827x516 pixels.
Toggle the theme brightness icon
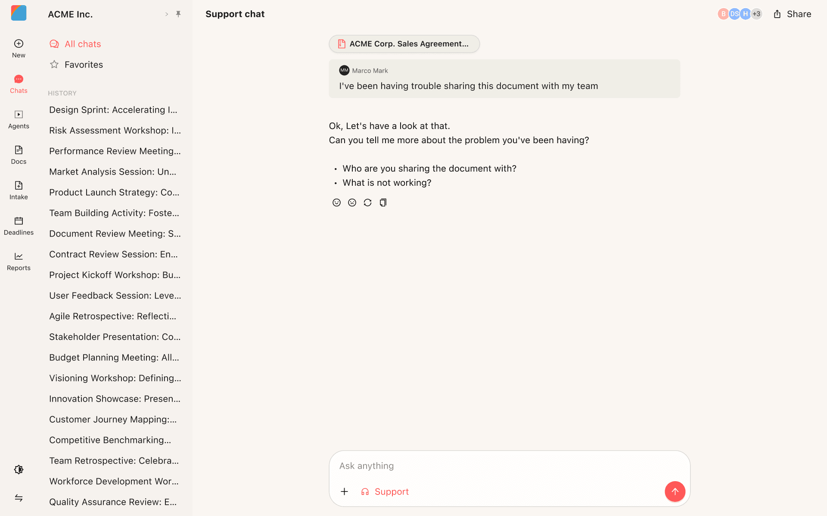pos(19,470)
